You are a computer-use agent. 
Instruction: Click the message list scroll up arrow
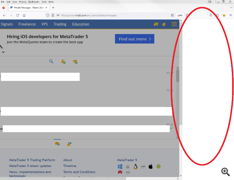point(178,68)
